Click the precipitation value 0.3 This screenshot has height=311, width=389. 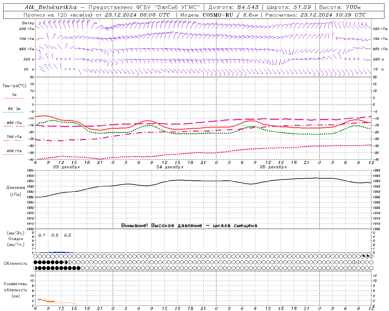(55, 235)
